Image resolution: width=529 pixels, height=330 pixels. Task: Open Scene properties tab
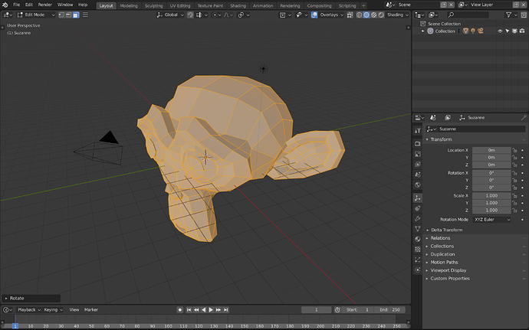pyautogui.click(x=418, y=175)
